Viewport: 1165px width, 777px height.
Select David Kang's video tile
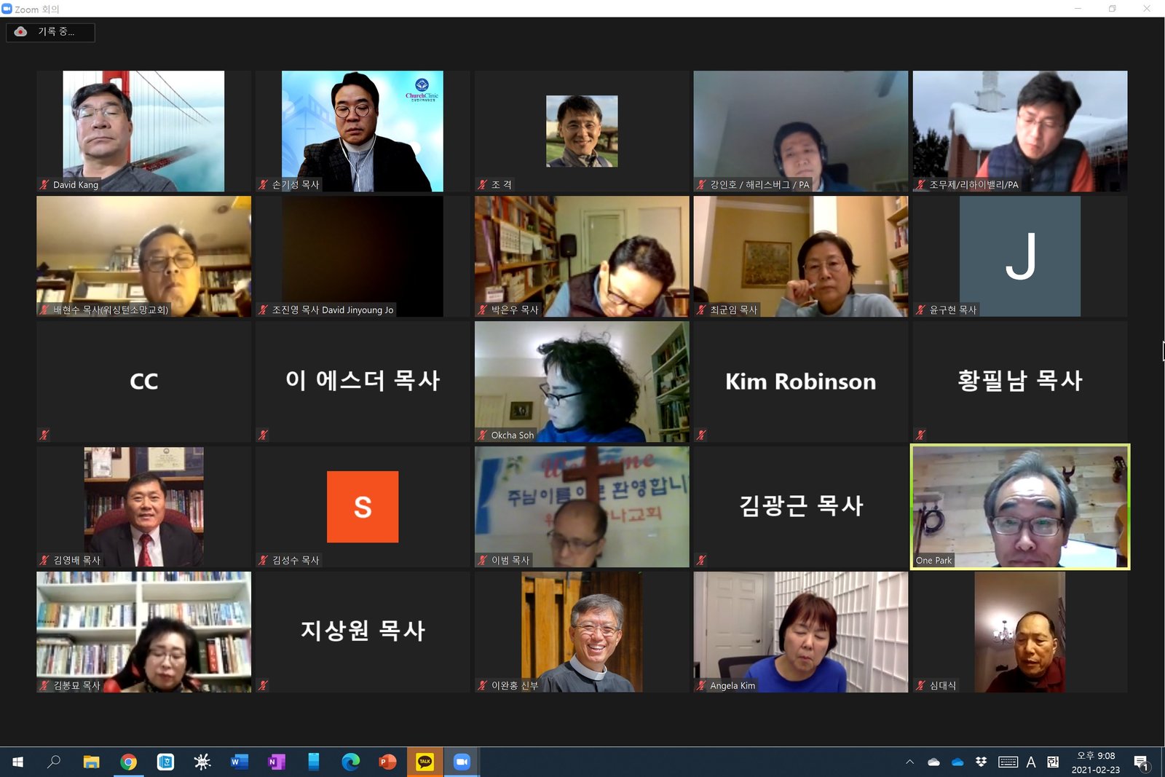(x=143, y=131)
